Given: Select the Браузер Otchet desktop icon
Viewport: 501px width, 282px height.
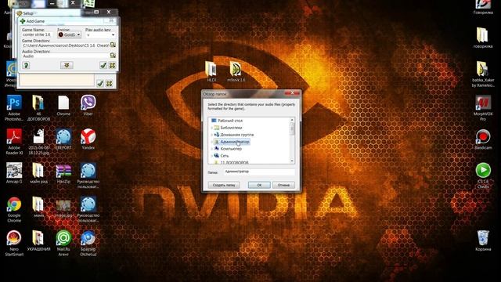Looking at the screenshot, I should point(88,244).
